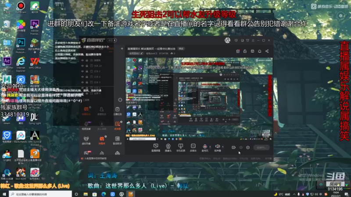This screenshot has height=197, width=351.
Task: Toggle visibility of the 文本 2 source
Action: [82, 71]
